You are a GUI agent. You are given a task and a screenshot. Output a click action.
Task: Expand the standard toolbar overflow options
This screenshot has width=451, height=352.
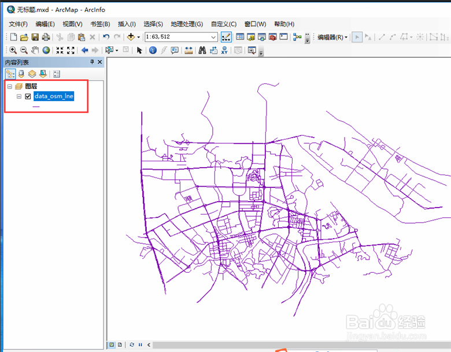tap(307, 38)
